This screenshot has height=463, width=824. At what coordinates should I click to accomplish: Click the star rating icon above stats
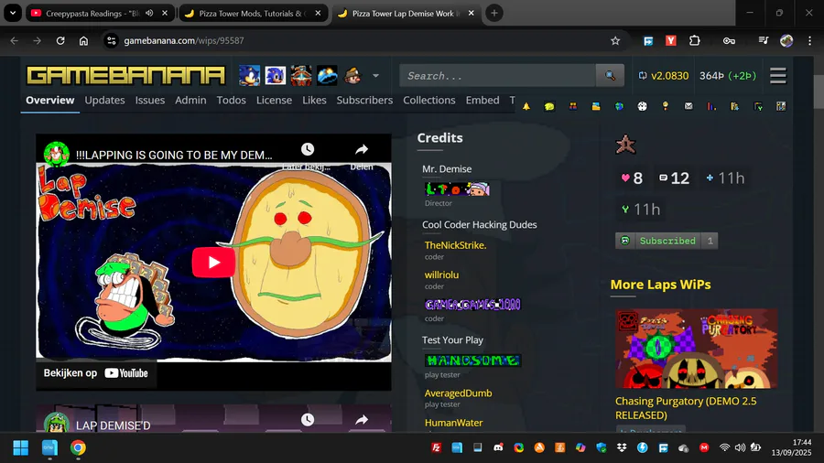tap(625, 145)
